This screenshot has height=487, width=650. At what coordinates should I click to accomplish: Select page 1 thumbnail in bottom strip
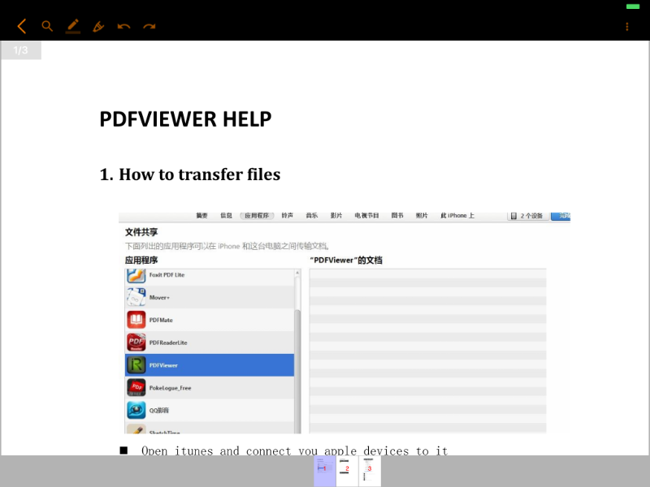click(x=324, y=471)
